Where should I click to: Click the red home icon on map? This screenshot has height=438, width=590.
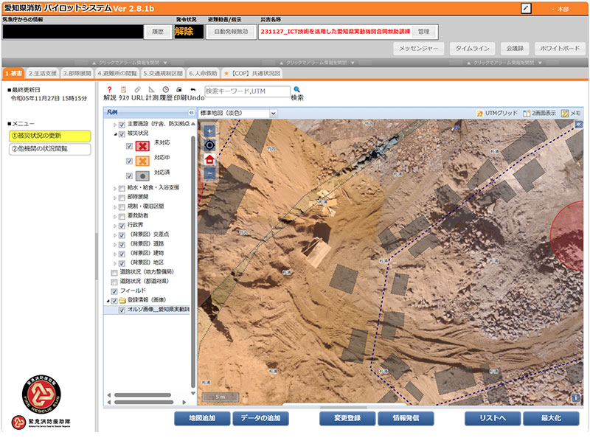click(x=209, y=159)
